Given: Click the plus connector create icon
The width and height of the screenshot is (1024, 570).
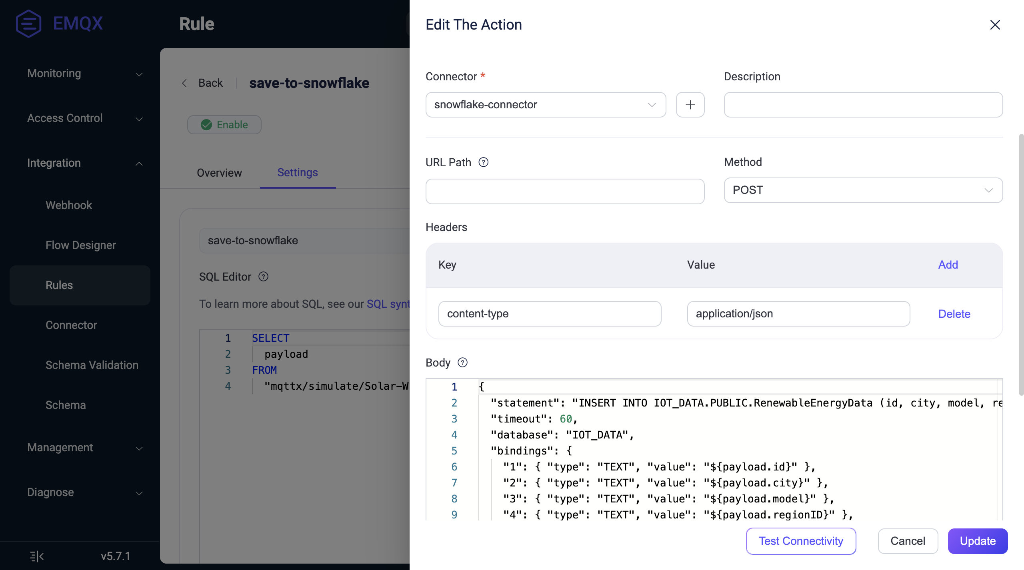Looking at the screenshot, I should click(689, 105).
